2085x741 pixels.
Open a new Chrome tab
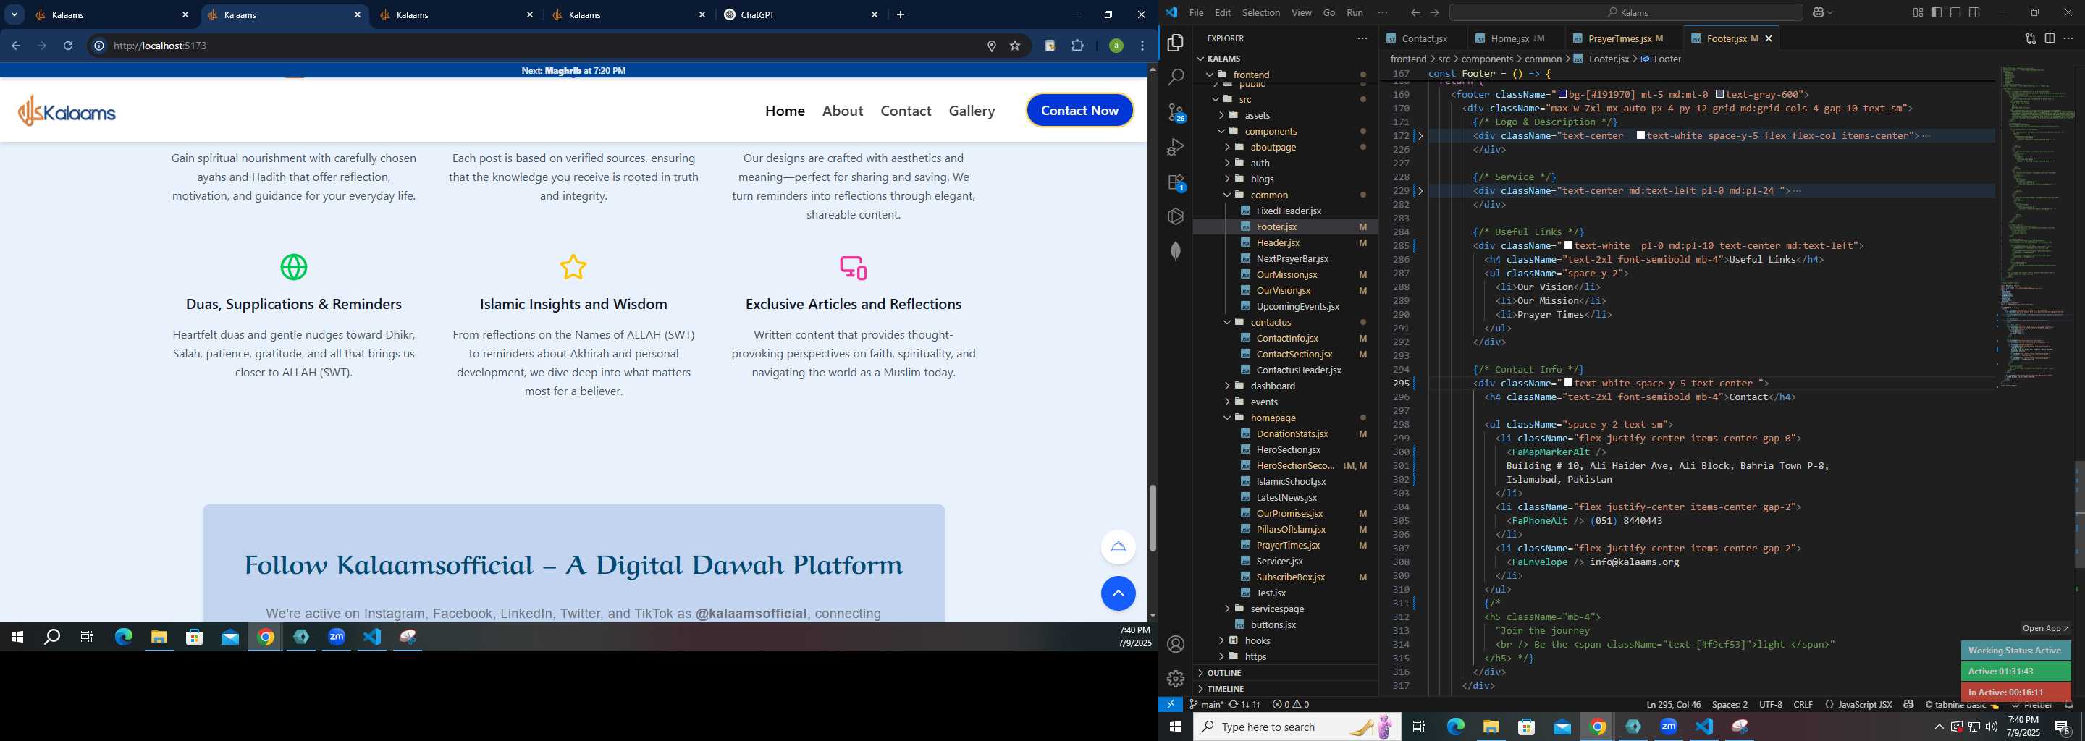point(900,14)
